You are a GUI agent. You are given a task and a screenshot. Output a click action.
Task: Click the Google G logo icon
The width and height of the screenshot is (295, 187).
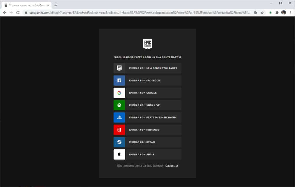click(x=119, y=93)
